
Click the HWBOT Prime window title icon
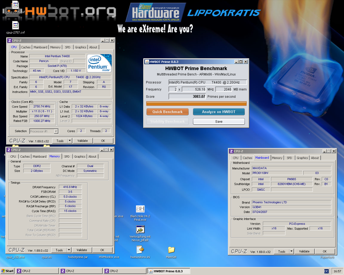point(147,62)
